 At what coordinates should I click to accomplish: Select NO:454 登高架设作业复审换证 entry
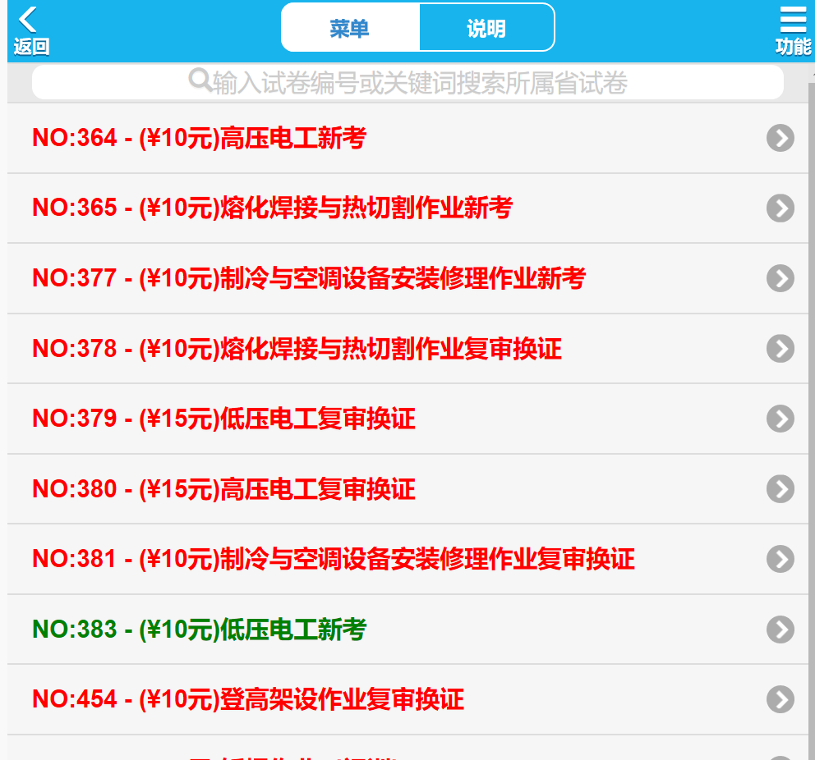coord(248,700)
